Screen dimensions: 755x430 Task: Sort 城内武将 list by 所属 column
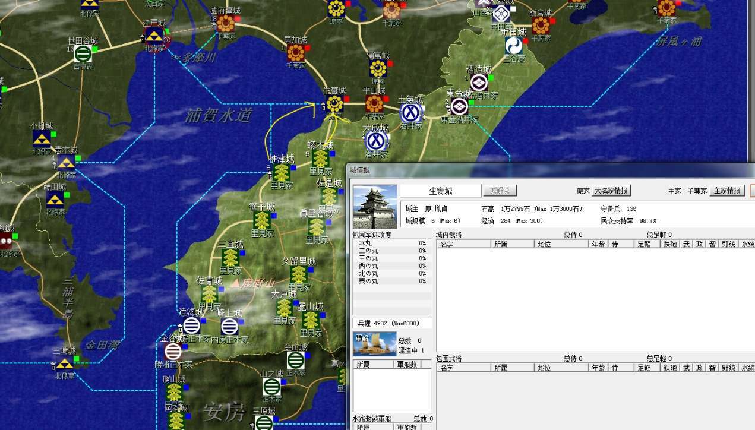[x=513, y=244]
